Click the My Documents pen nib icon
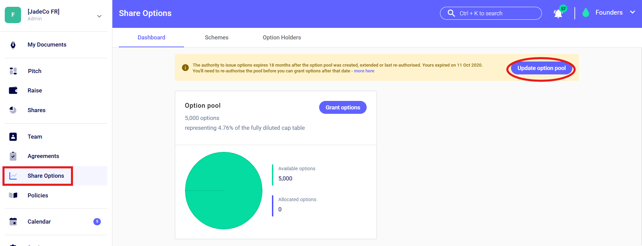The height and width of the screenshot is (246, 642). pos(13,45)
